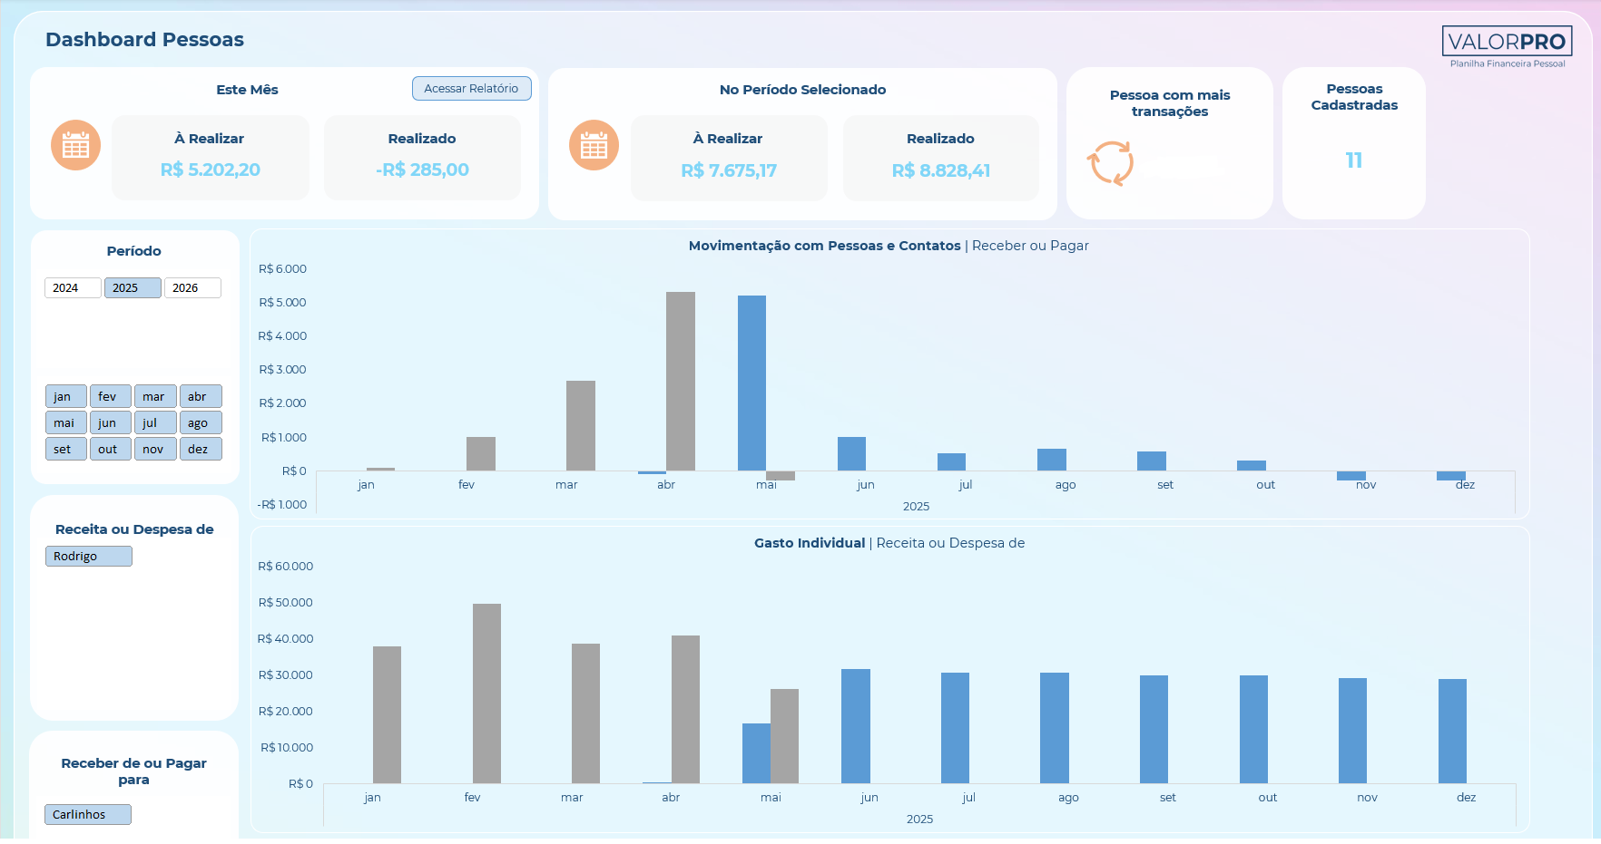Choose the mai month button
The width and height of the screenshot is (1601, 844).
(x=66, y=422)
